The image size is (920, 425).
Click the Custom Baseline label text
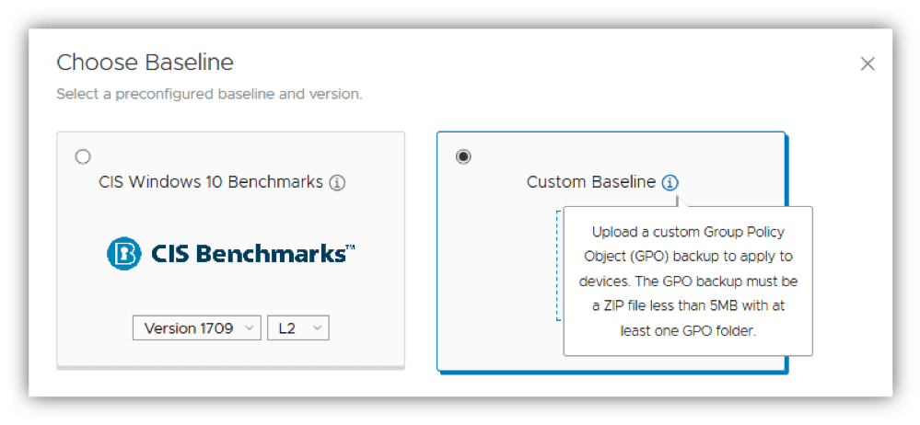coord(590,182)
